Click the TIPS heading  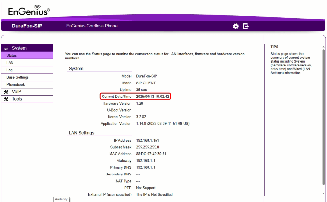274,47
